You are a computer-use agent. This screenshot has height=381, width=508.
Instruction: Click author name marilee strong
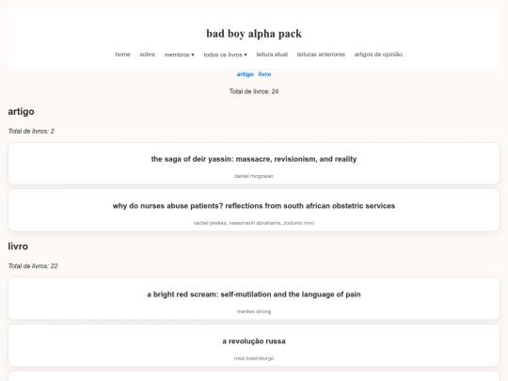(x=254, y=311)
